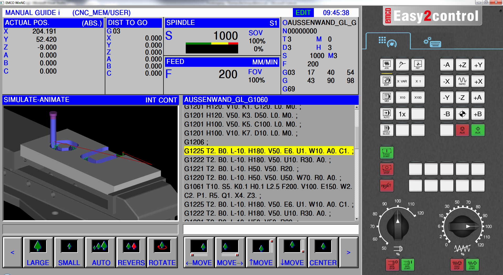503x275 pixels.
Task: Jog axis with +A key
Action: coord(478,97)
